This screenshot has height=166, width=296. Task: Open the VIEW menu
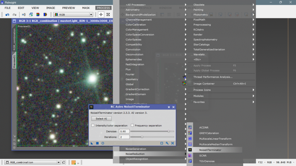35,8
